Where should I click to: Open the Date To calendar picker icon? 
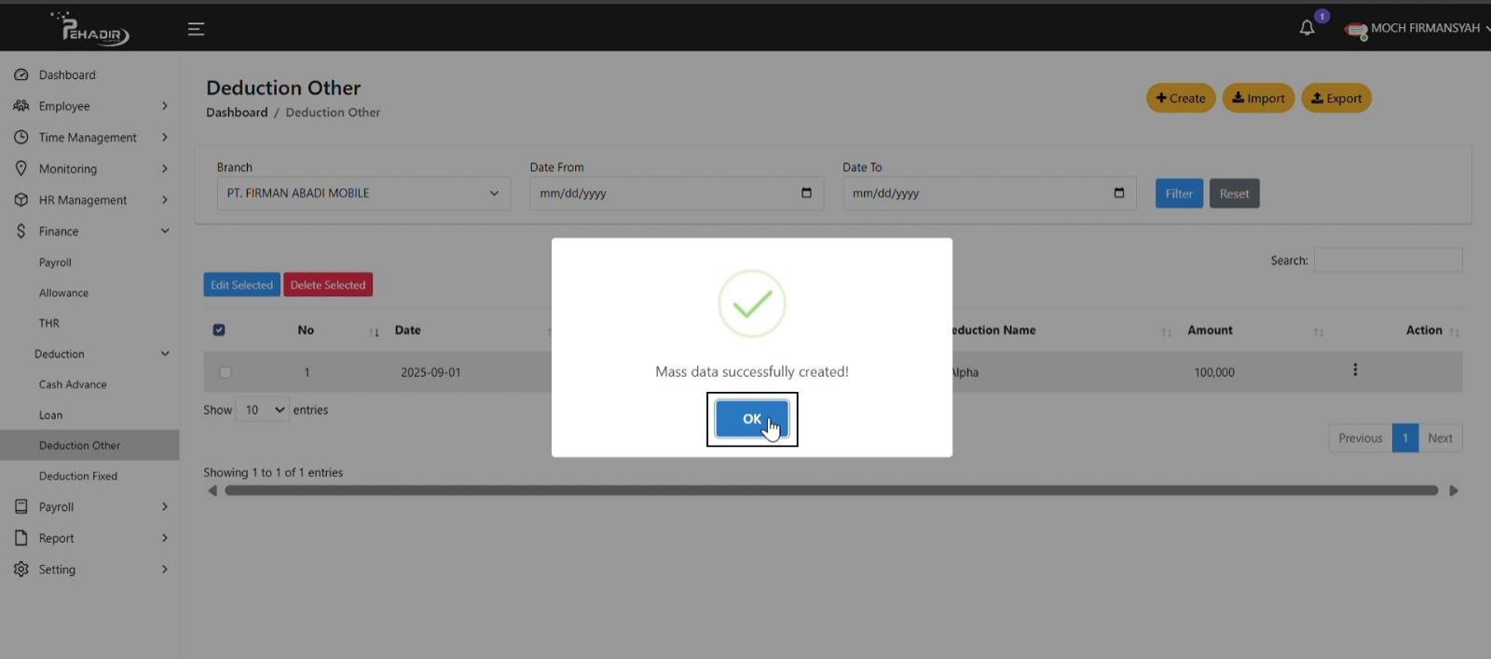[1119, 193]
